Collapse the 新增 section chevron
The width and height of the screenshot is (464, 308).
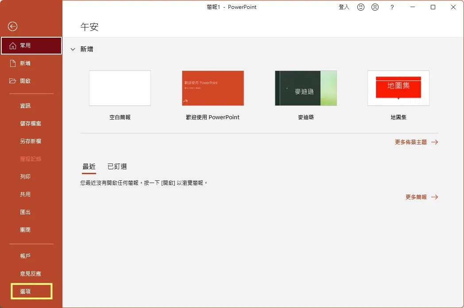(x=73, y=50)
